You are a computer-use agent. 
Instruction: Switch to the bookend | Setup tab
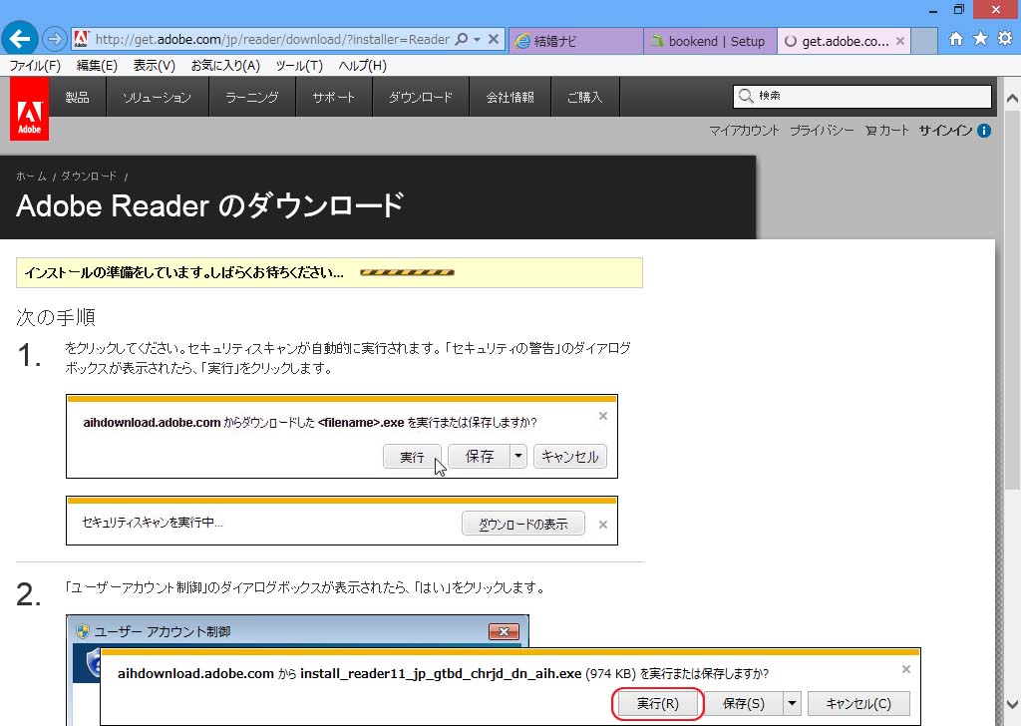(x=710, y=41)
